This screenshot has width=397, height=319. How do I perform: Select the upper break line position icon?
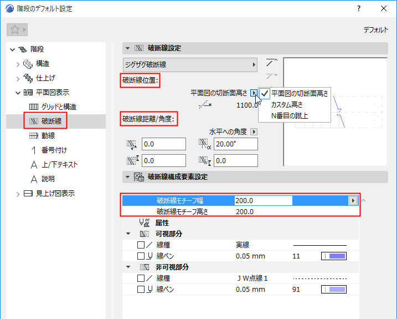point(272,62)
